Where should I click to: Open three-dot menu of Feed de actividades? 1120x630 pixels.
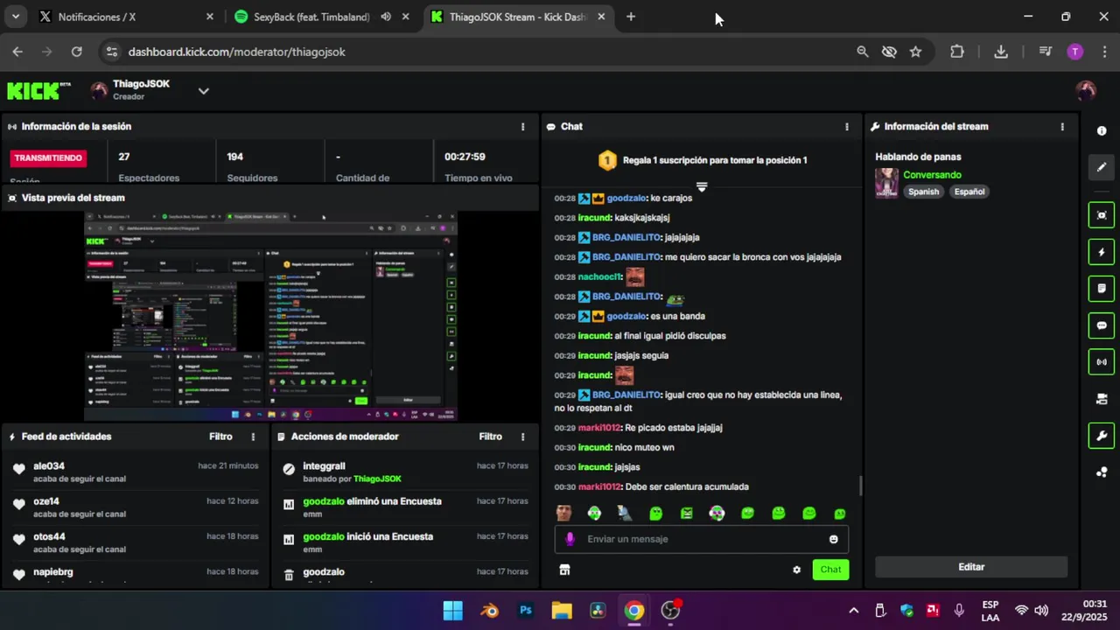(253, 437)
